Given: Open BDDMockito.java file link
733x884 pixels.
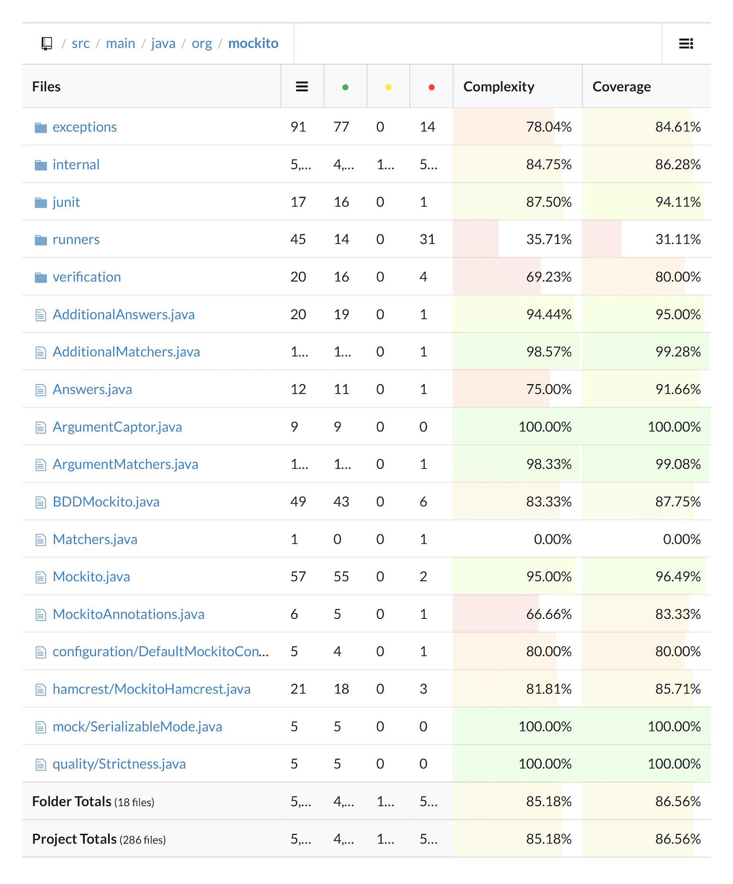Looking at the screenshot, I should (x=106, y=502).
